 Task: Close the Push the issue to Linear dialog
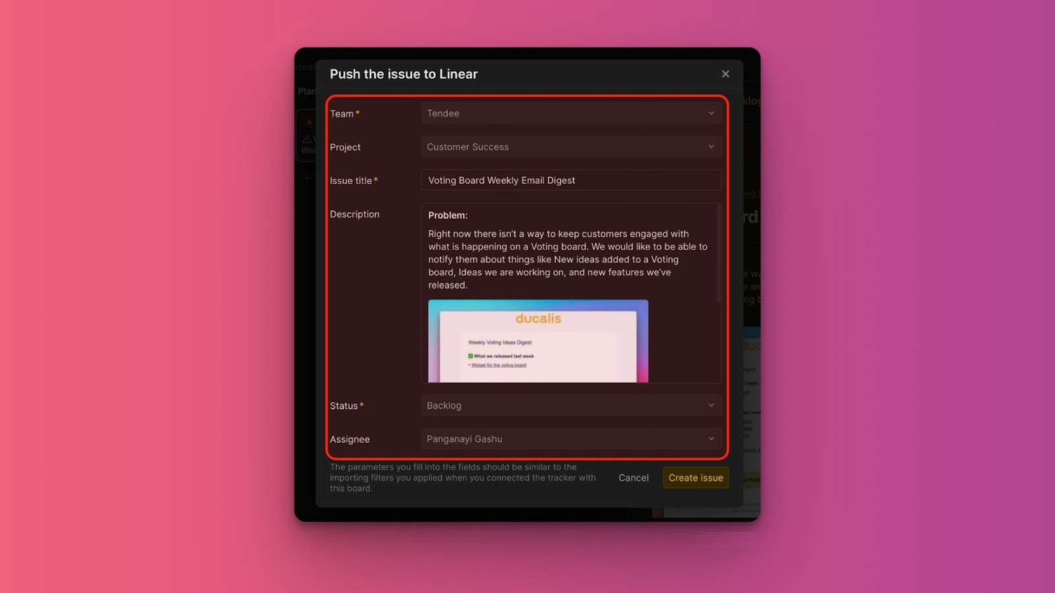click(725, 74)
